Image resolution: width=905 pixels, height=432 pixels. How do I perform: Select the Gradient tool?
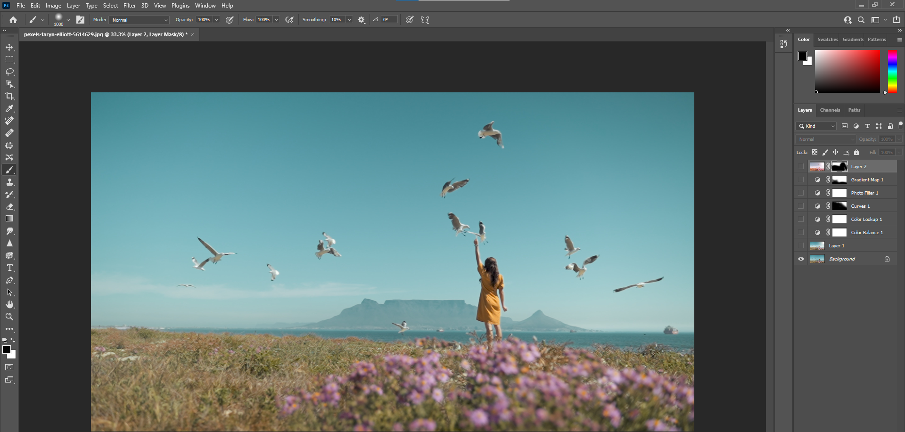[x=9, y=219]
